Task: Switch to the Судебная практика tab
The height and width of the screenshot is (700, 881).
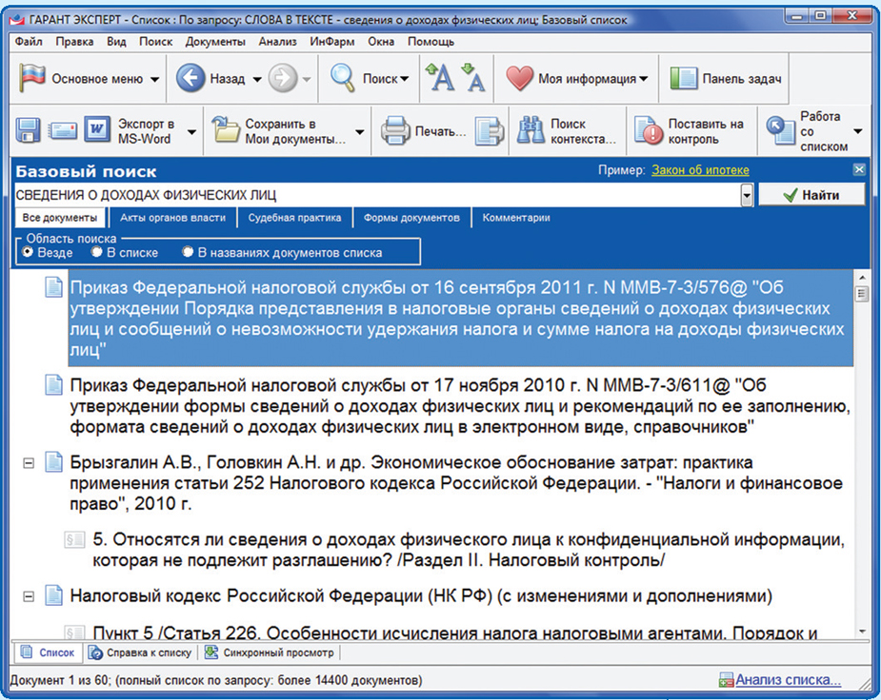Action: [x=294, y=218]
